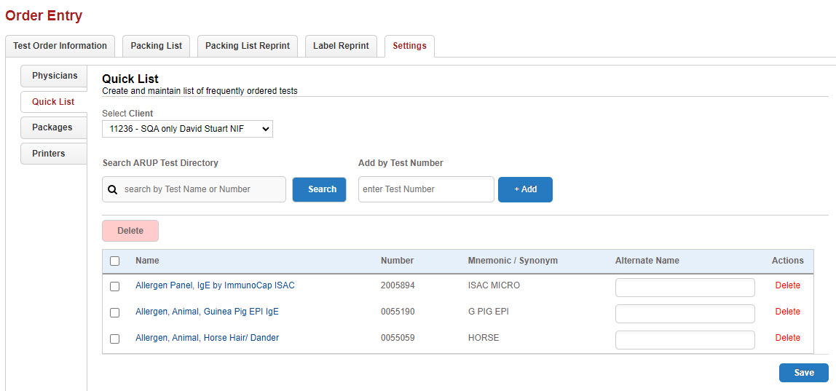Image resolution: width=836 pixels, height=391 pixels.
Task: Go to Packing List Reprint tab
Action: coord(247,46)
